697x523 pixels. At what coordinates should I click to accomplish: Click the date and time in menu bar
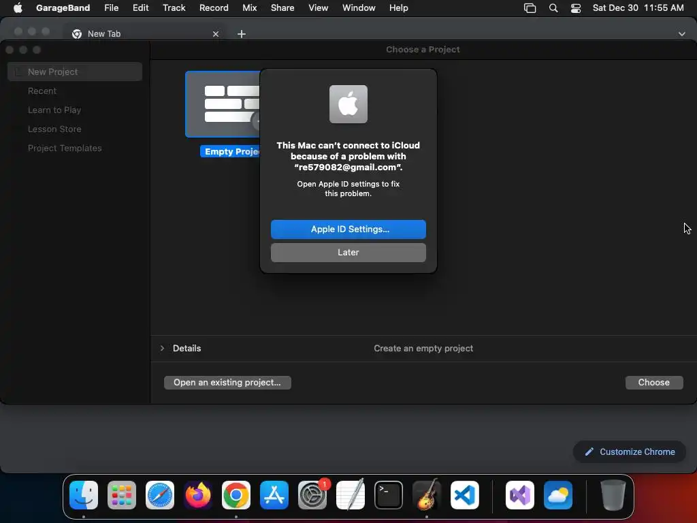[x=638, y=7]
